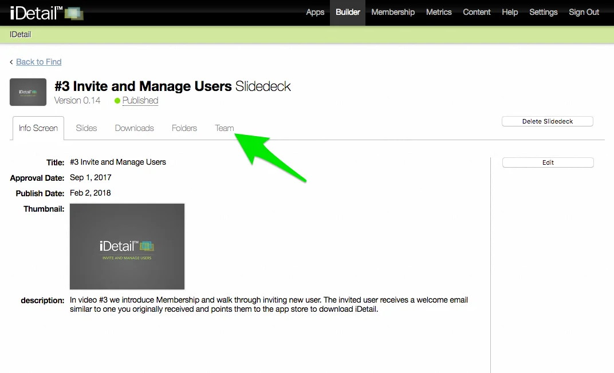
Task: Click the Published status link
Action: [x=140, y=101]
